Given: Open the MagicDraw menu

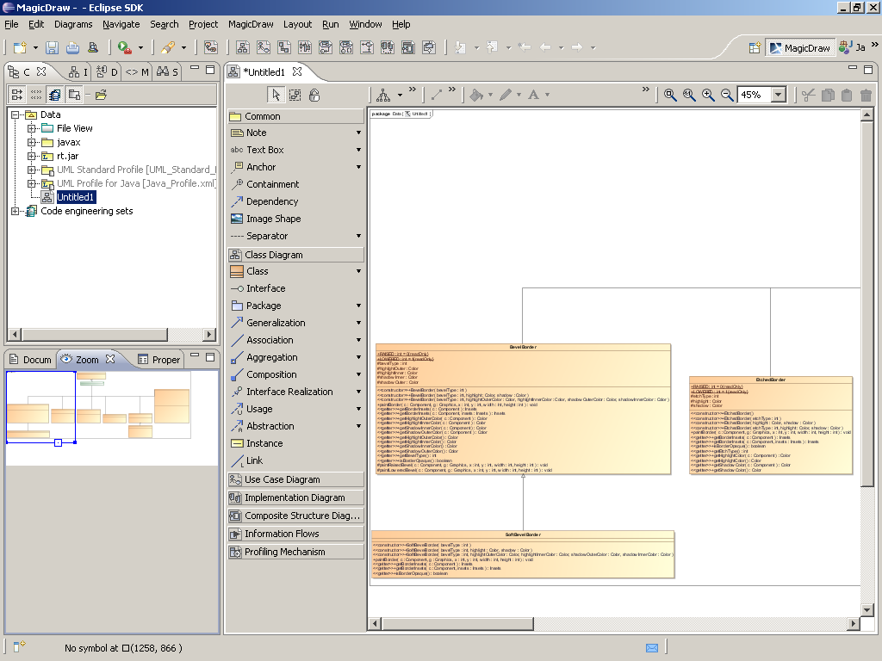Looking at the screenshot, I should (x=251, y=24).
